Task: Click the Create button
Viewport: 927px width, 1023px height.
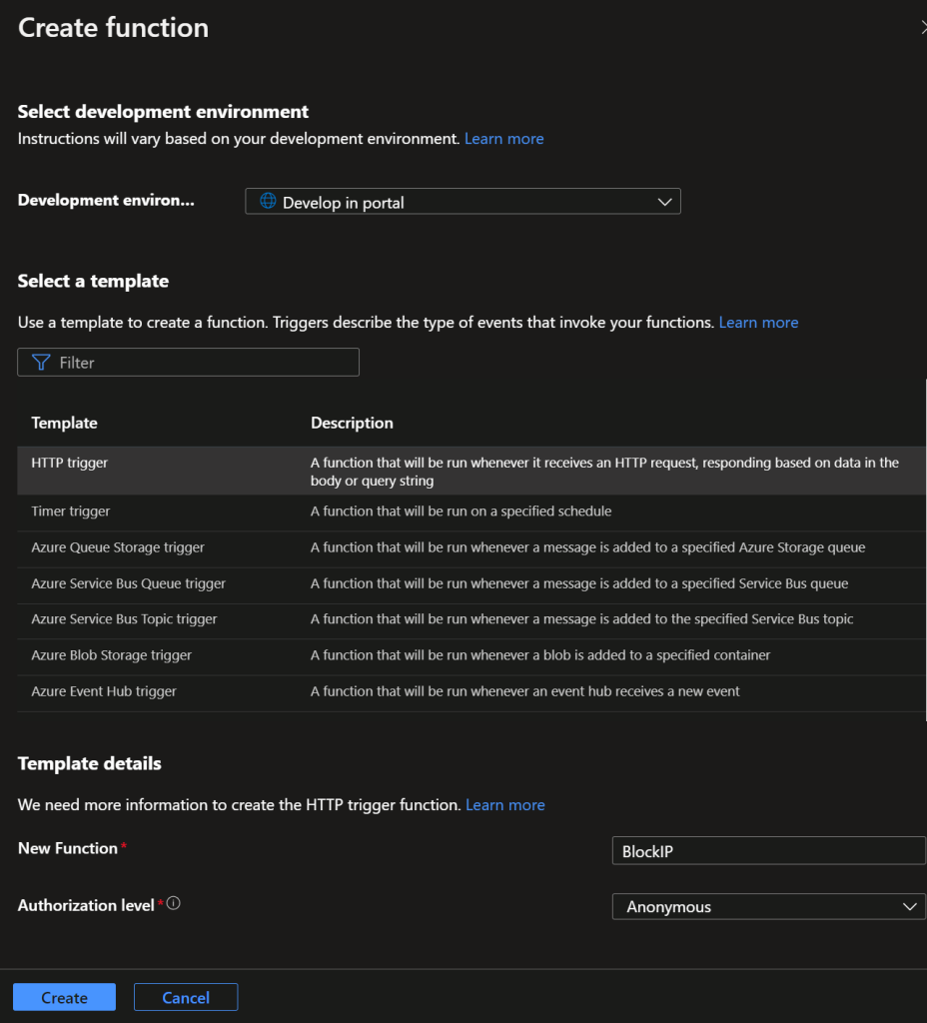Action: pyautogui.click(x=64, y=997)
